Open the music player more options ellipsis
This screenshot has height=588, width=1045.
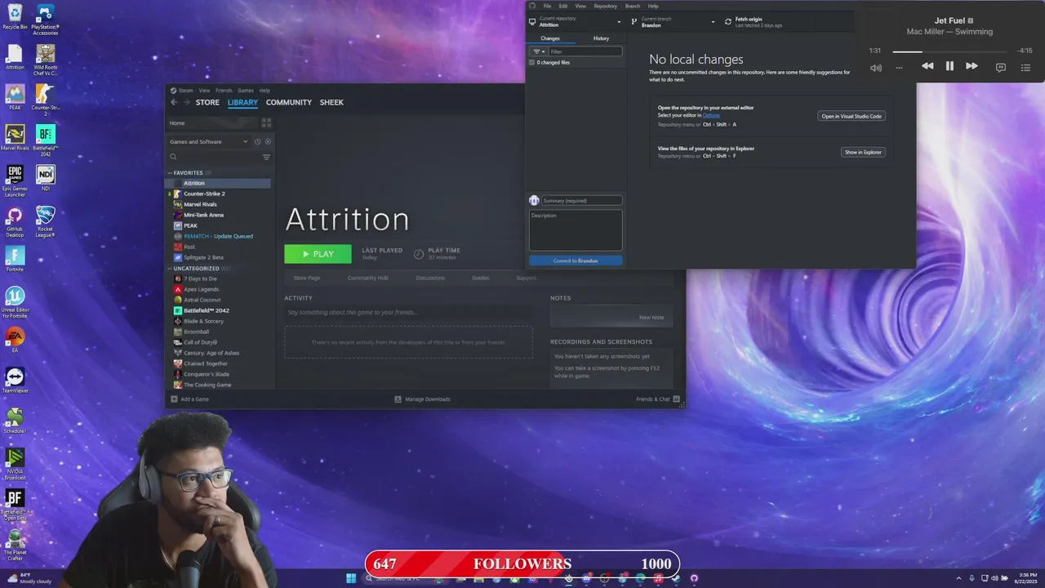pos(899,68)
